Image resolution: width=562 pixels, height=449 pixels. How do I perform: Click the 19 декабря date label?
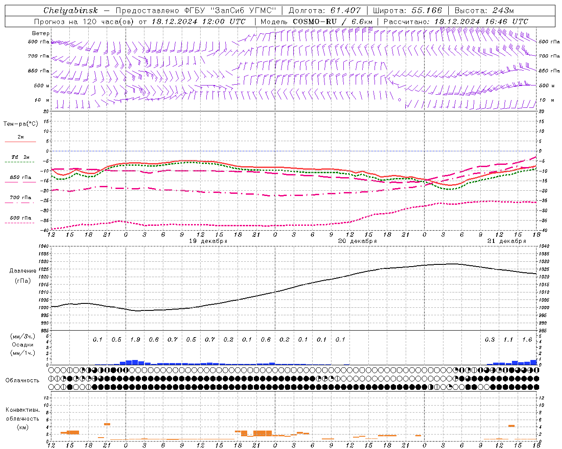tap(208, 241)
